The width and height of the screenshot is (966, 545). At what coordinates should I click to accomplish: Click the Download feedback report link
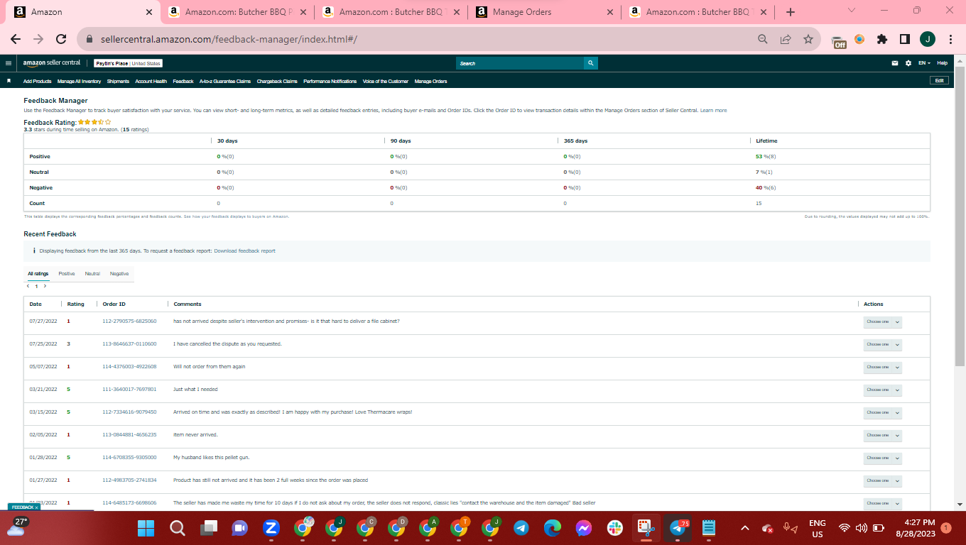[x=244, y=251]
